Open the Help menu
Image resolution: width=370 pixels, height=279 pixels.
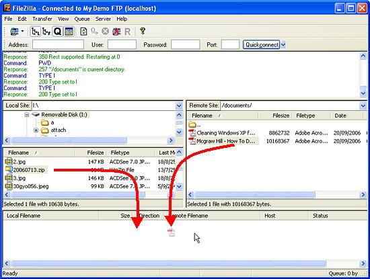pyautogui.click(x=122, y=19)
